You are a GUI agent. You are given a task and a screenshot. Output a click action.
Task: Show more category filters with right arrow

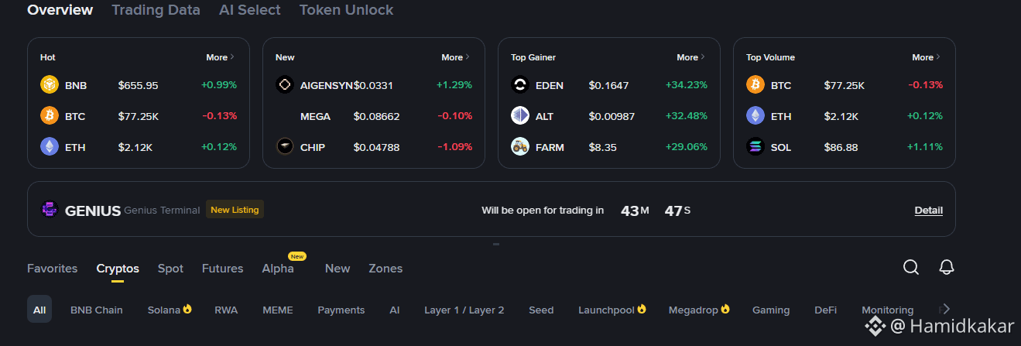(x=946, y=309)
